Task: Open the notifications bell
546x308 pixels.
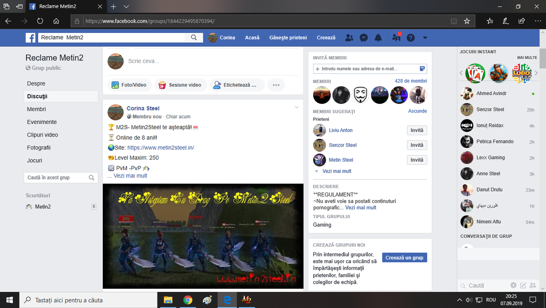Action: tap(378, 37)
